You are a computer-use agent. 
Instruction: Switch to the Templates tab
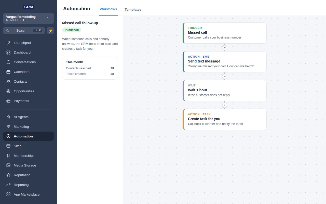[x=133, y=10]
